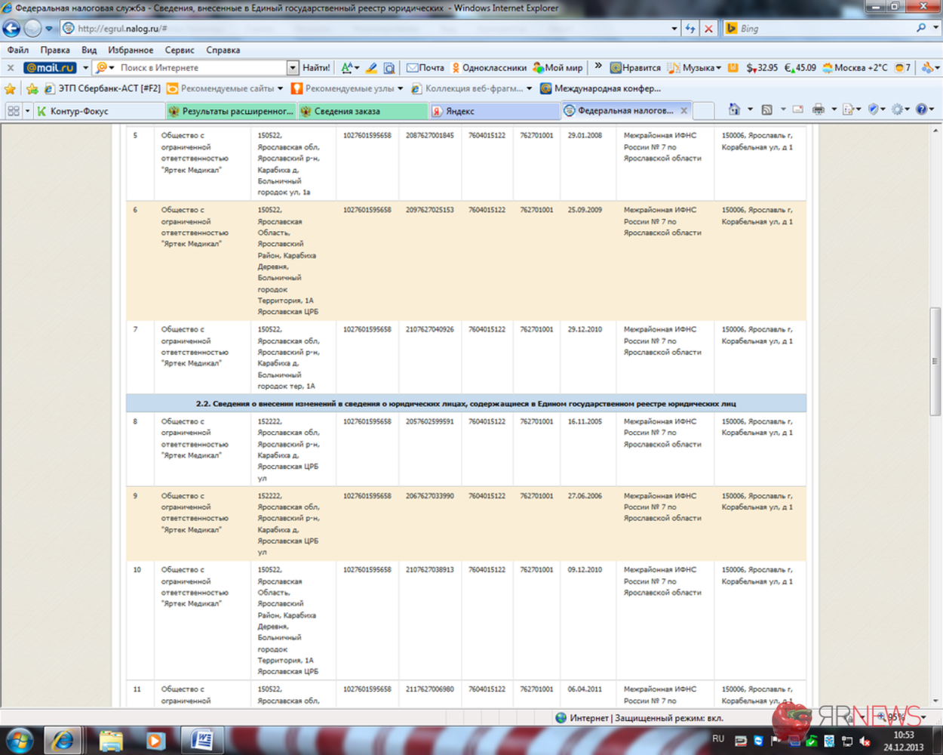Switch to the Яндекс tab
Screen dimensions: 943x755
[x=495, y=111]
